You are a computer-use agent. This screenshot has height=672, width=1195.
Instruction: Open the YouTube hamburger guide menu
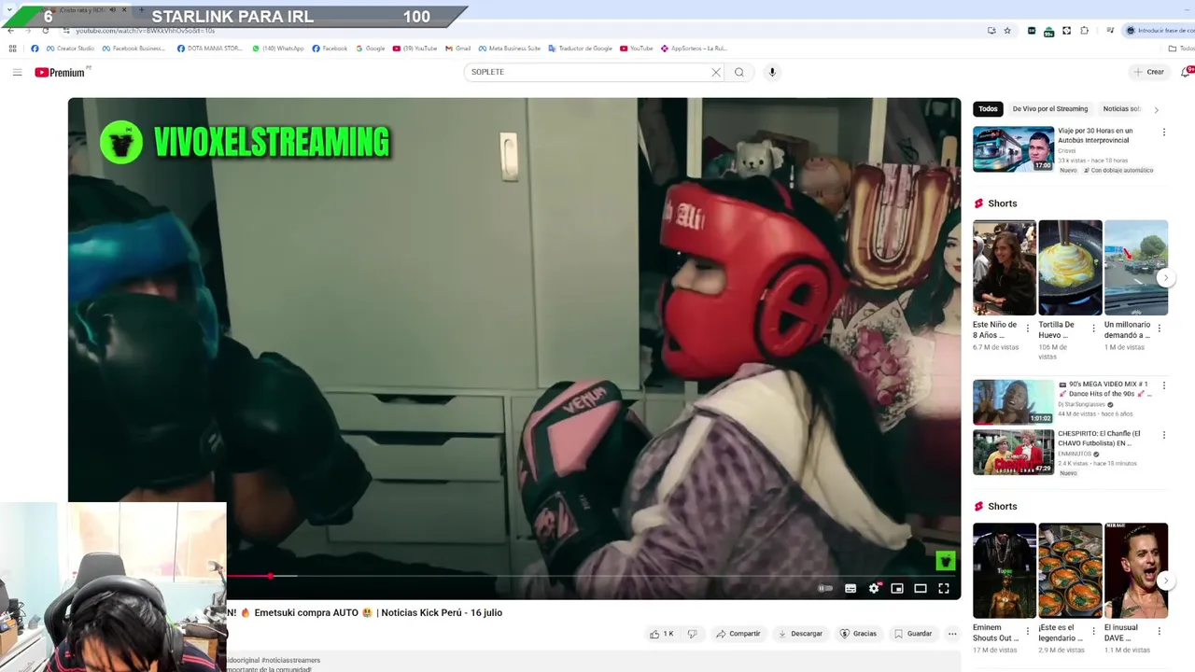click(x=17, y=72)
